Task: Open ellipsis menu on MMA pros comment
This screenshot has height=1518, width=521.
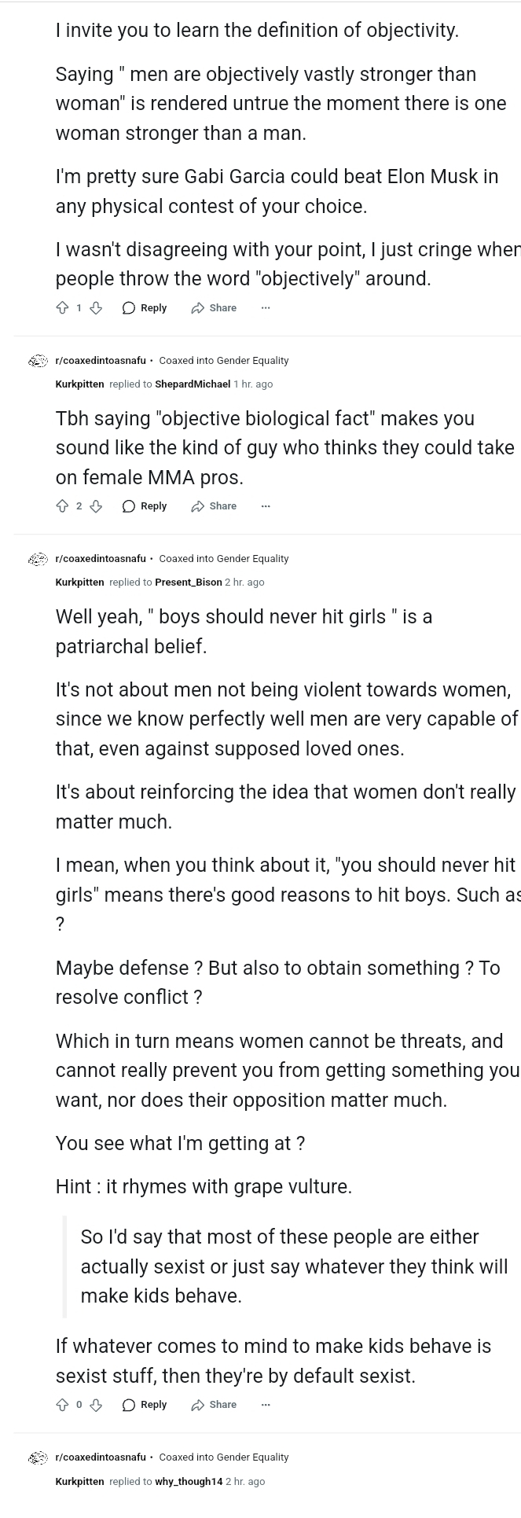Action: [266, 506]
